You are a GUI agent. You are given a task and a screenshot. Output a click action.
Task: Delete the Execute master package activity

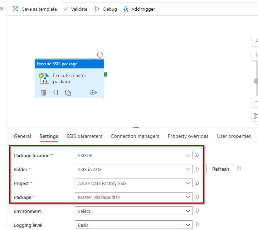point(44,92)
